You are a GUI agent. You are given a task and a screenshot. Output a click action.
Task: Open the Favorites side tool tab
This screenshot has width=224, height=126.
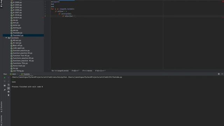[1, 120]
